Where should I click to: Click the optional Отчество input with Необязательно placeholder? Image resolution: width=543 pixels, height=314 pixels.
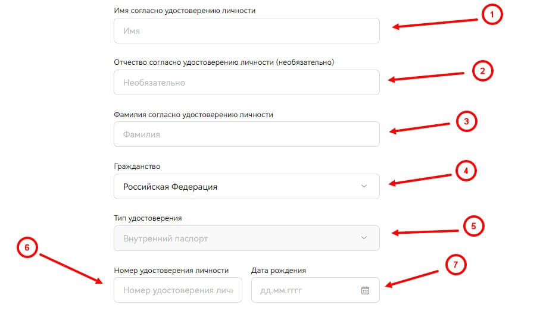[246, 83]
